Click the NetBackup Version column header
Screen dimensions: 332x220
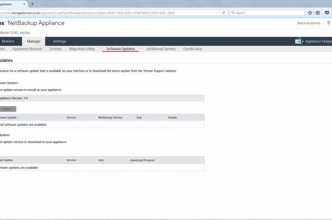point(110,118)
